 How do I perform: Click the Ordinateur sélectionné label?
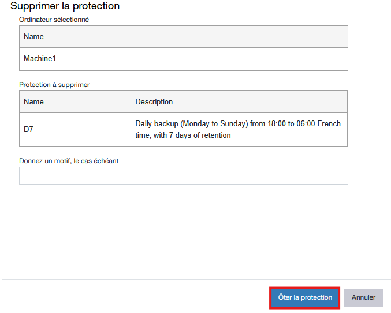[54, 19]
